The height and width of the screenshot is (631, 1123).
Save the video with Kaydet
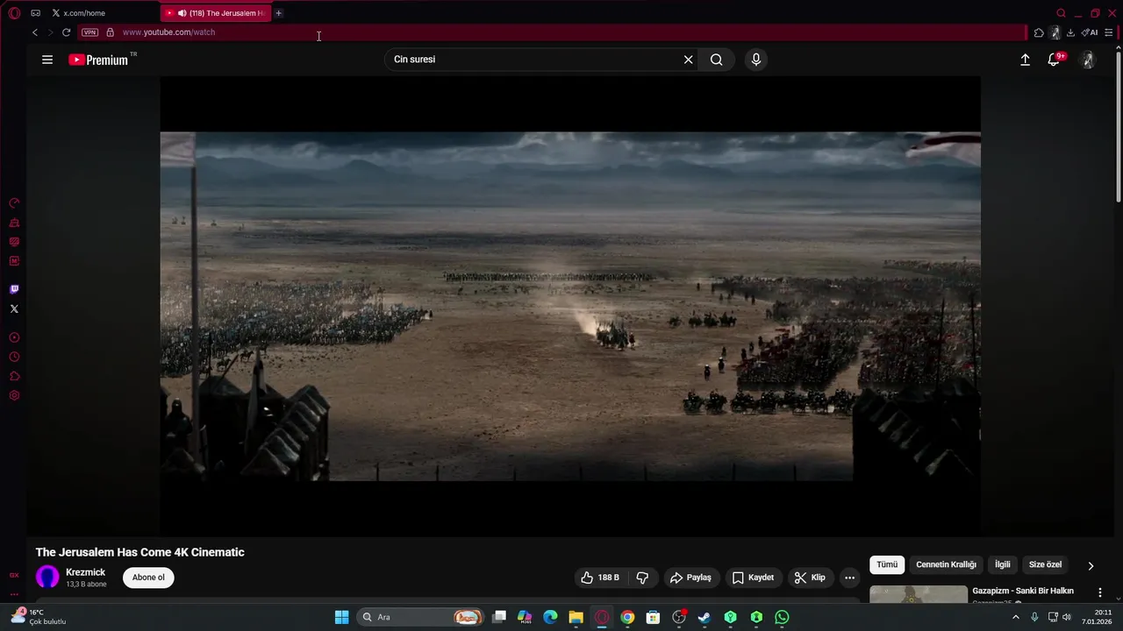pos(753,578)
